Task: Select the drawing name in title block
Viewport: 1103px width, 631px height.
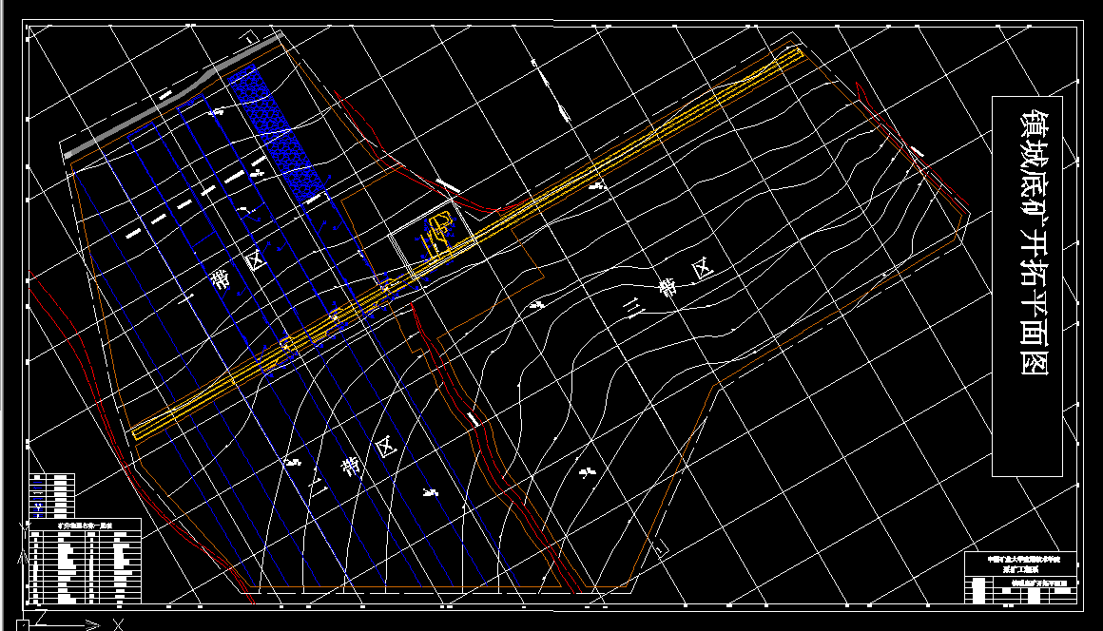Action: coord(1039,583)
